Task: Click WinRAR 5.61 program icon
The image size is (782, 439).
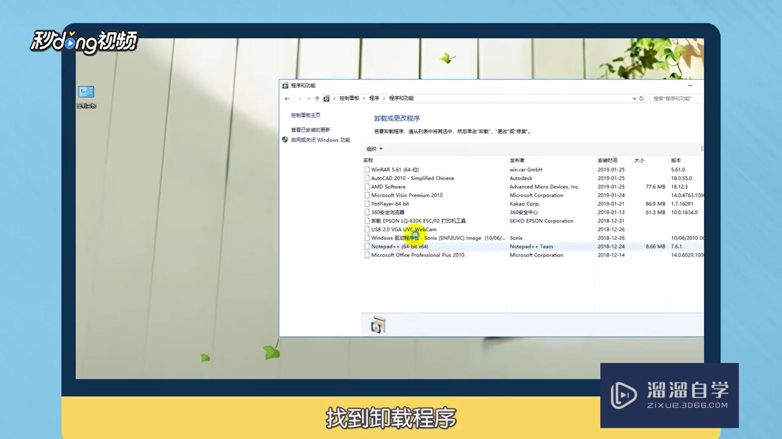Action: pos(367,170)
